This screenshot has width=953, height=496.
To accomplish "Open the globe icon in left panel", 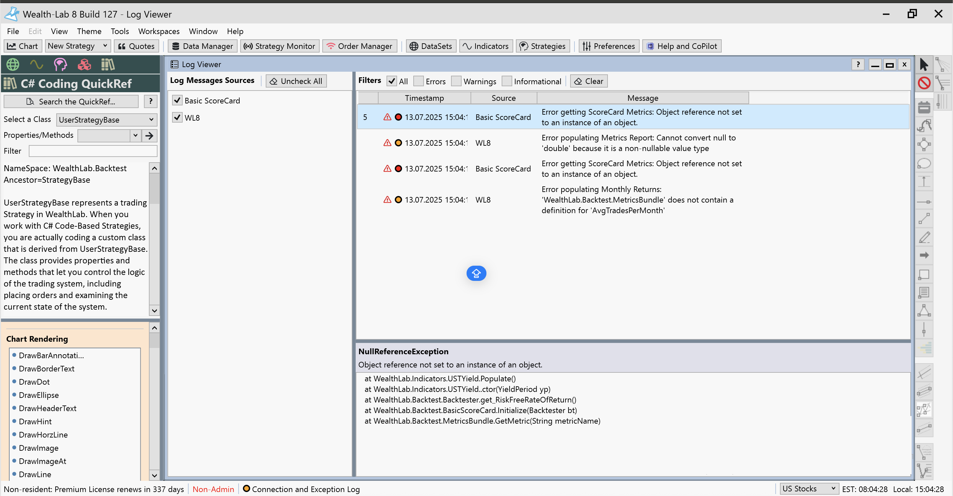I will click(x=13, y=65).
